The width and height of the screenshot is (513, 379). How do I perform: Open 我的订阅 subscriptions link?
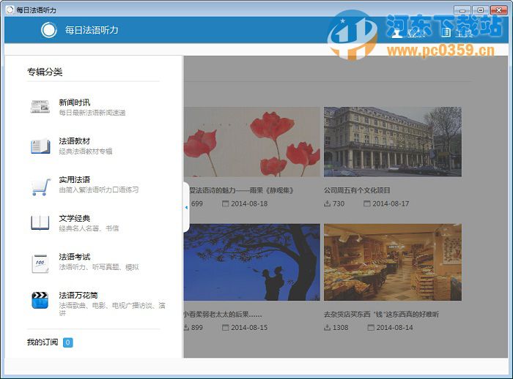43,342
